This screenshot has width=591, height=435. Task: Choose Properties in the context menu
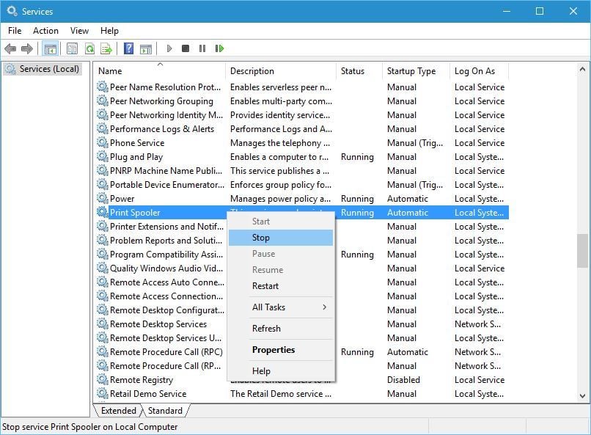point(281,350)
